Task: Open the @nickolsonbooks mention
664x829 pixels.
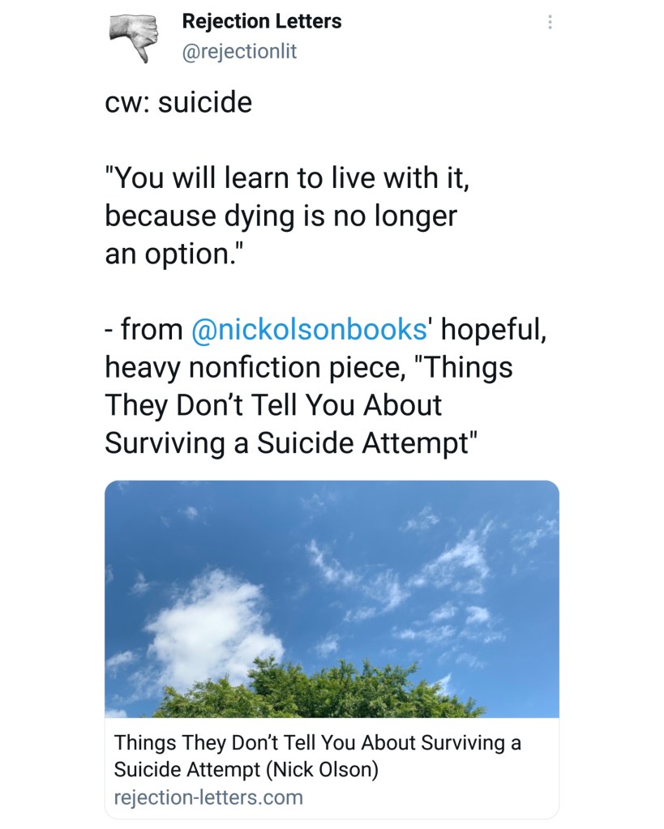Action: tap(308, 329)
